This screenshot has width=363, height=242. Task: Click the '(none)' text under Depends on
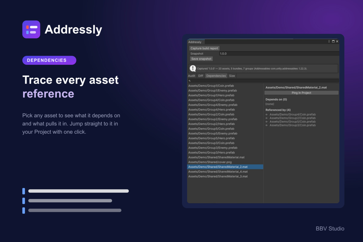[270, 104]
